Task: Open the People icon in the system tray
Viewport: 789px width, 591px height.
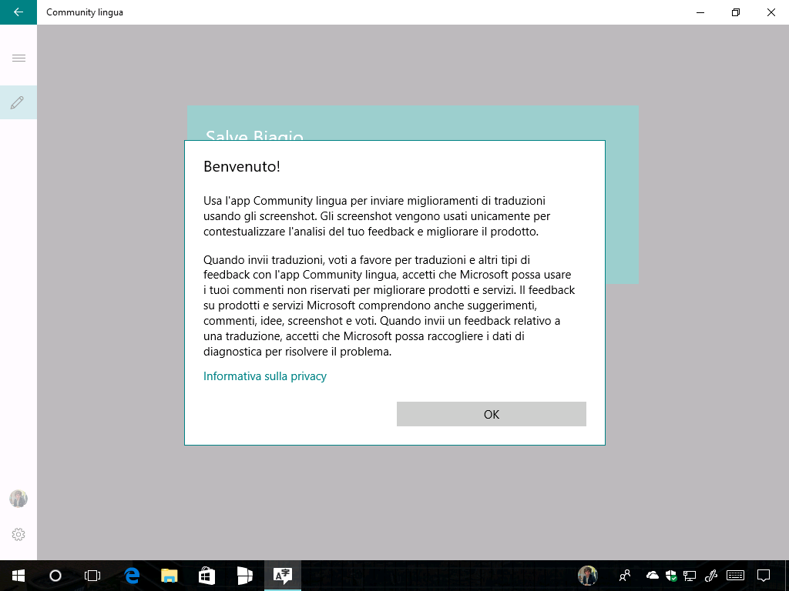Action: pos(625,576)
